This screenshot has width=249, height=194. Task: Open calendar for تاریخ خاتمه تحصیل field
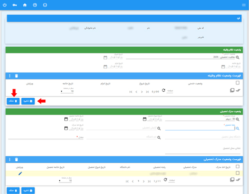point(66,119)
